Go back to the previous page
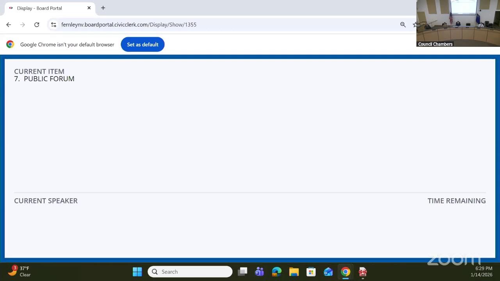Viewport: 500px width, 281px height. (9, 25)
